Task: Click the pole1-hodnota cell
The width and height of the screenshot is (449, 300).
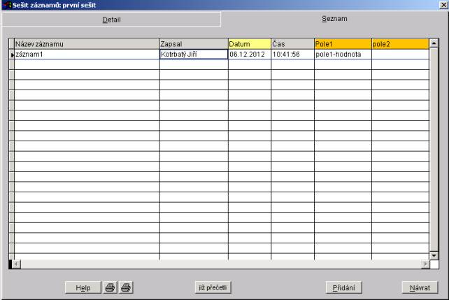Action: pos(342,54)
